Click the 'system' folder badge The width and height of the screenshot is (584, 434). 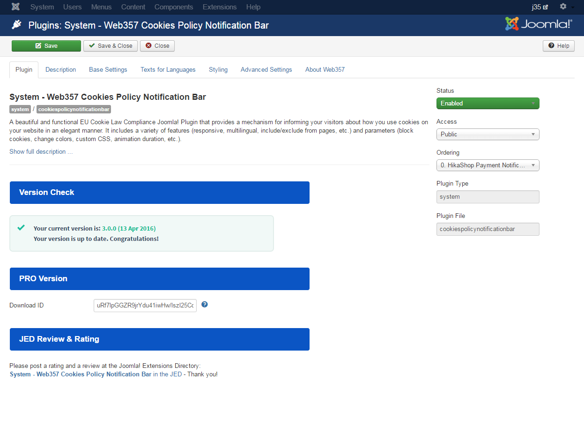pyautogui.click(x=20, y=109)
